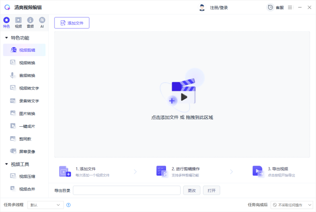Open the 客服 support icon
Image resolution: width=316 pixels, height=212 pixels.
271,8
